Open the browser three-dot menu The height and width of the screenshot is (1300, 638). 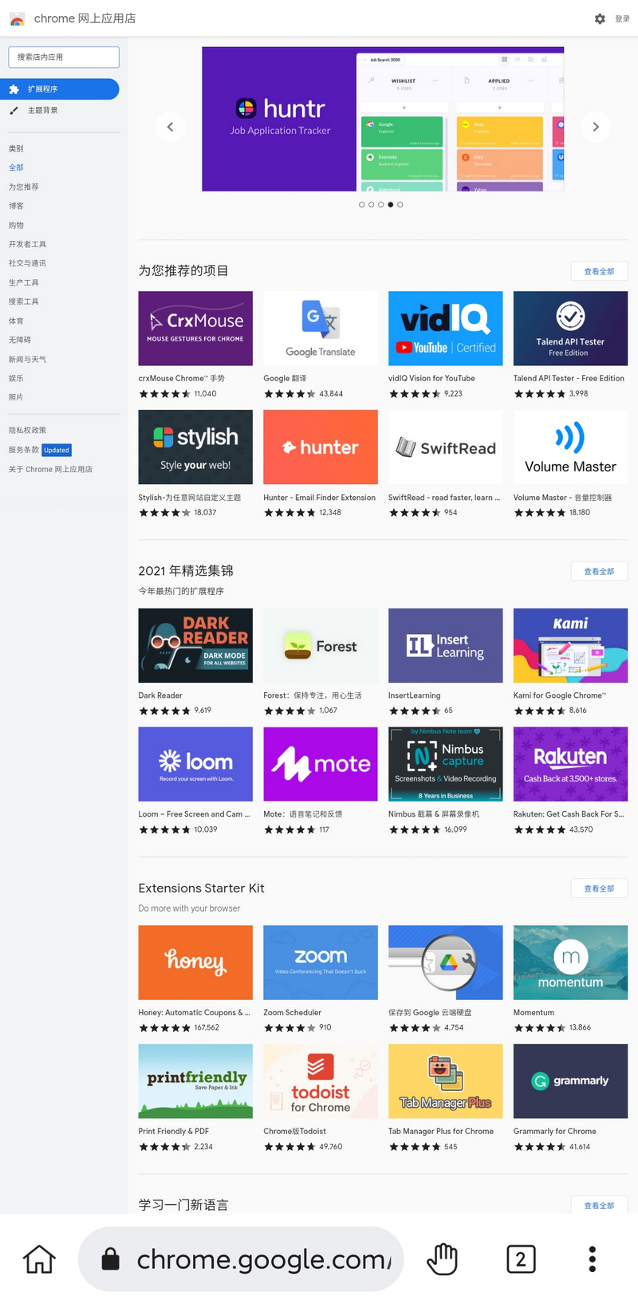pos(592,1259)
